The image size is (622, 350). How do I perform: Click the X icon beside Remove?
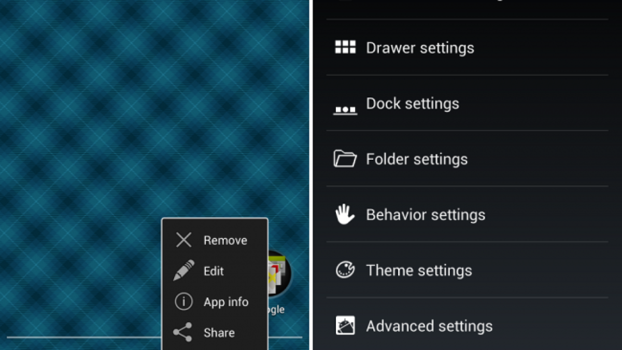coord(183,240)
